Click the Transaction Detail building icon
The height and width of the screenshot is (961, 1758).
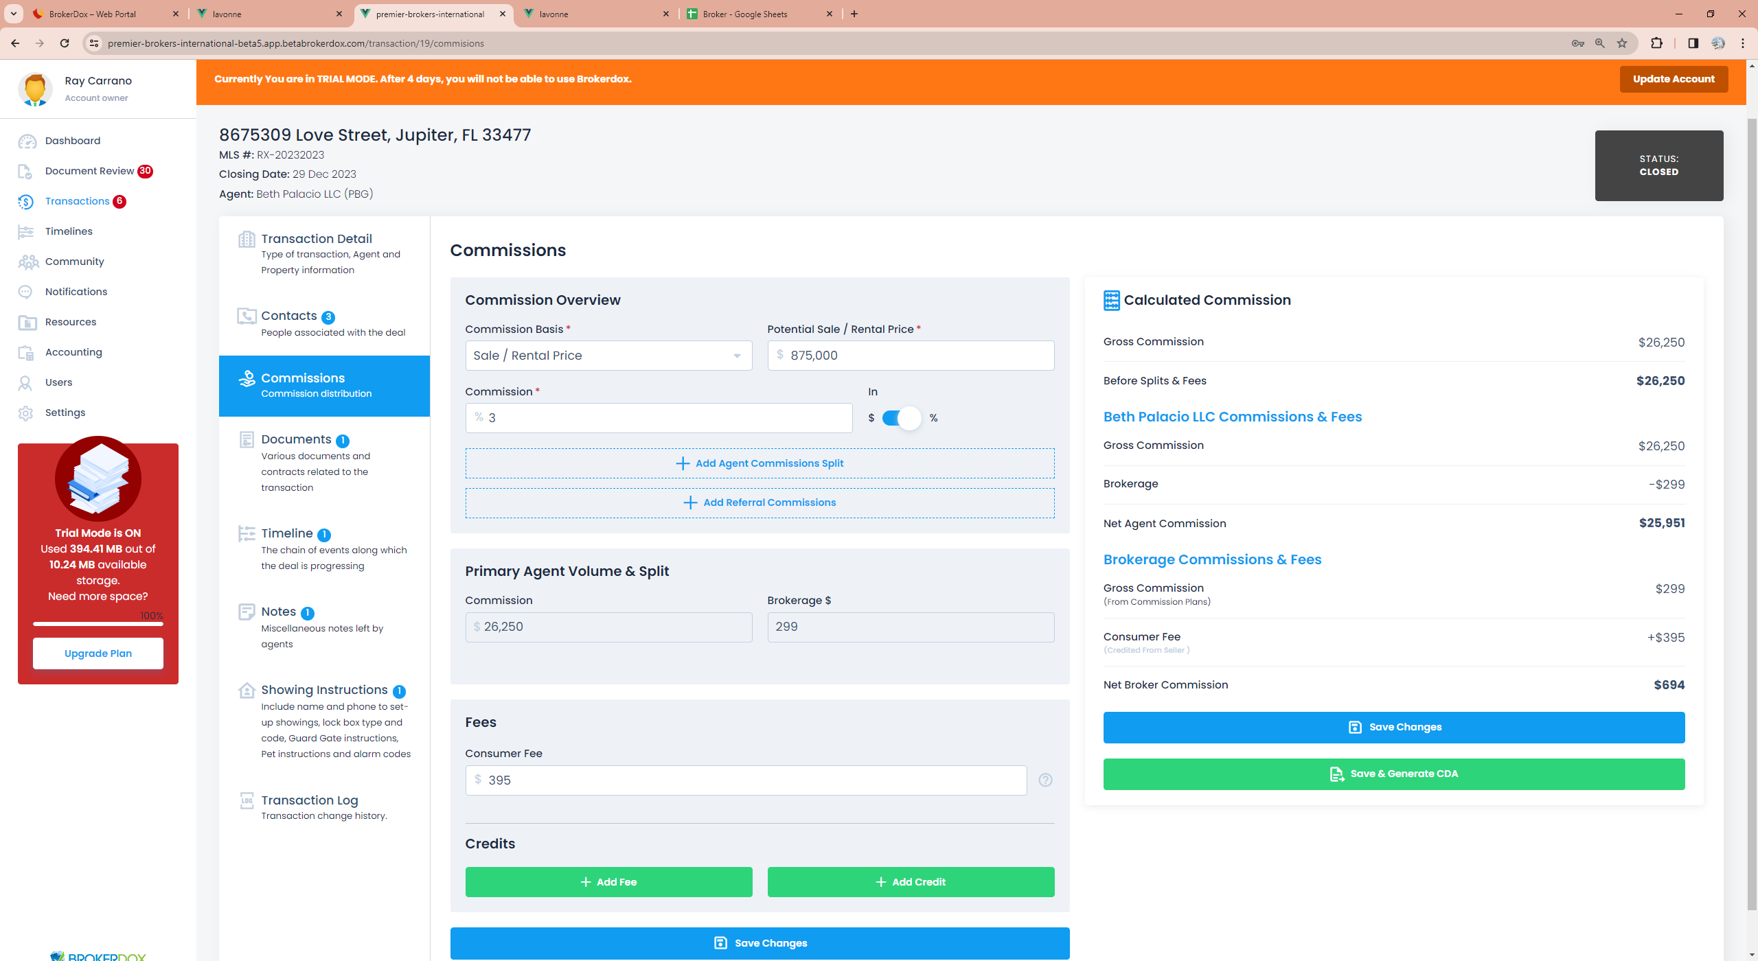[247, 239]
